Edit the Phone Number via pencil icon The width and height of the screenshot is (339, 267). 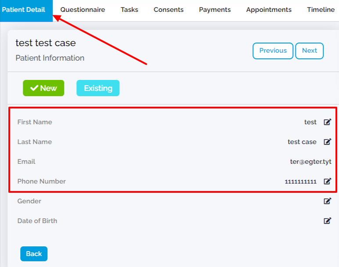327,181
